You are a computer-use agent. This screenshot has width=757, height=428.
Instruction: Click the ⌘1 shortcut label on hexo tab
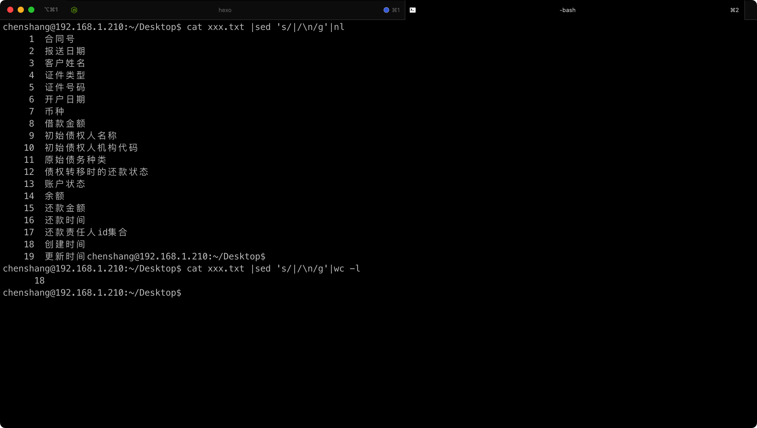pos(396,10)
